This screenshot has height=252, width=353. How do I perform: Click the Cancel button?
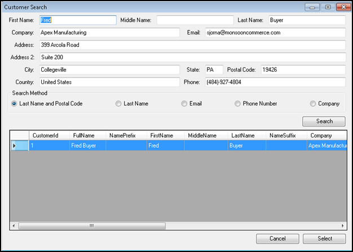coord(277,238)
